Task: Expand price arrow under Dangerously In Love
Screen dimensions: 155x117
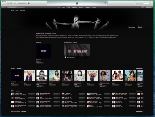Action: tap(106, 86)
